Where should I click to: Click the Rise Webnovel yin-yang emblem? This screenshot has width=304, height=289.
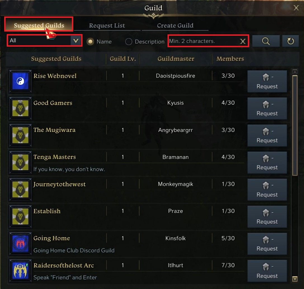[20, 81]
